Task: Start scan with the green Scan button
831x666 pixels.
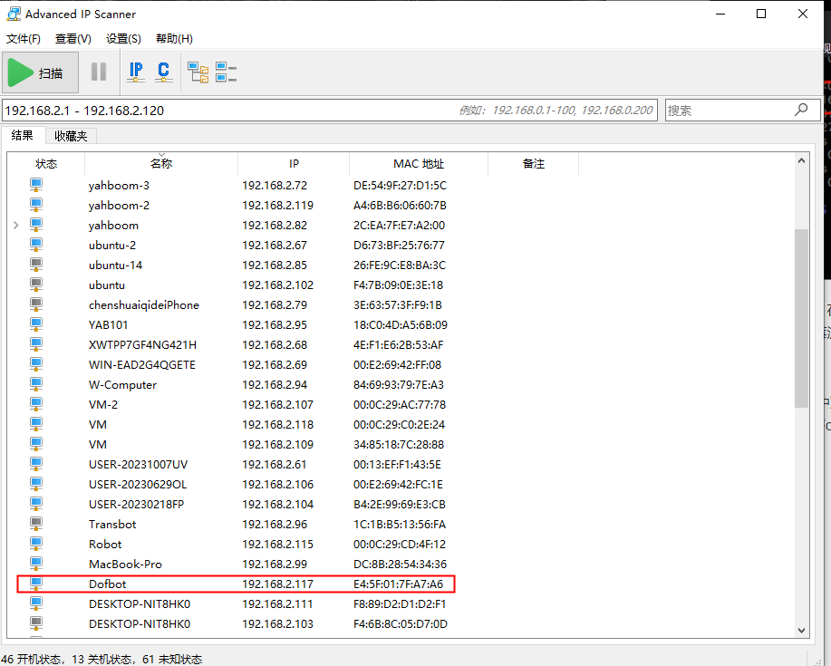Action: coord(40,72)
